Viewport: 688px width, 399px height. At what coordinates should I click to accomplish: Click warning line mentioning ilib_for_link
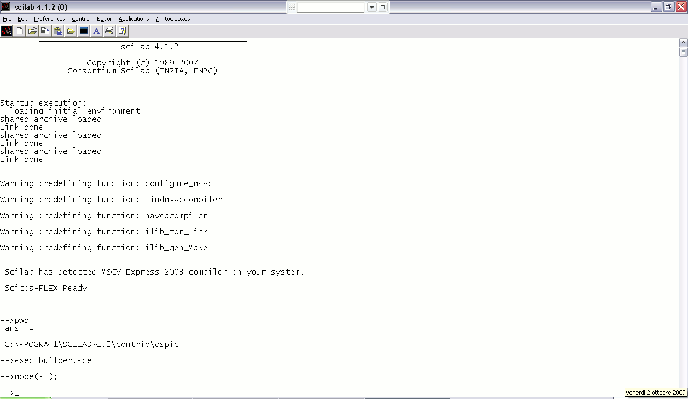point(104,232)
